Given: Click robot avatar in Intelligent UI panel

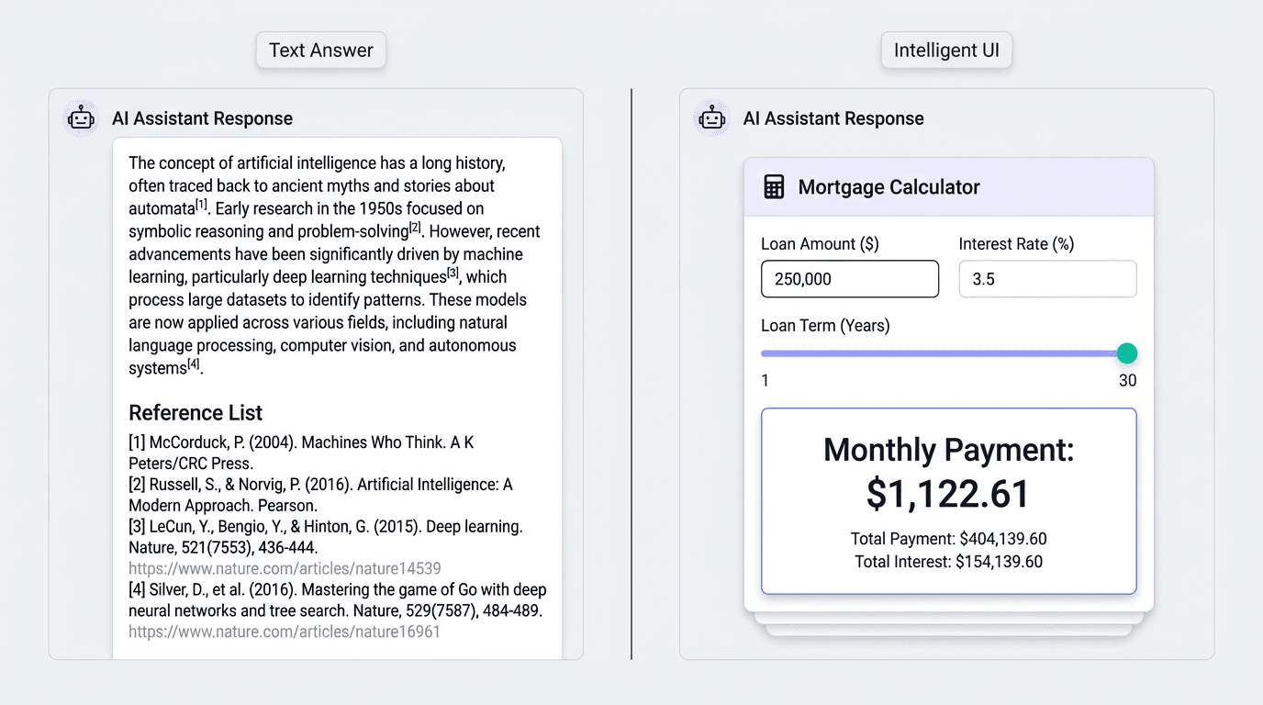Looking at the screenshot, I should click(x=712, y=118).
